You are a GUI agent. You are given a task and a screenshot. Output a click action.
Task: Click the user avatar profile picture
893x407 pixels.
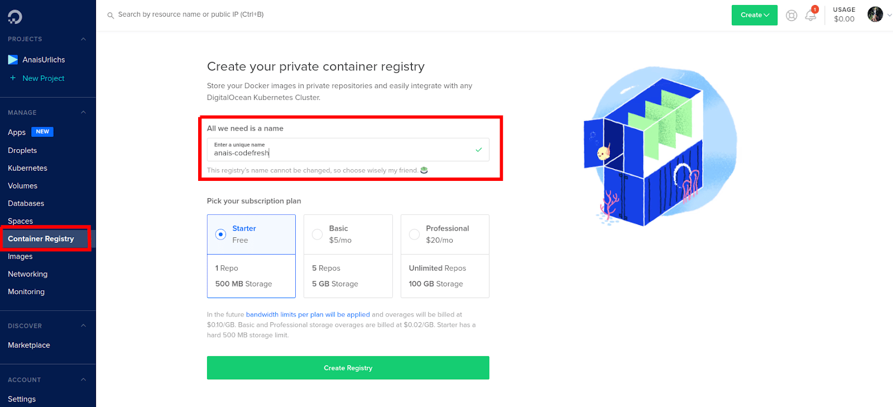click(875, 15)
